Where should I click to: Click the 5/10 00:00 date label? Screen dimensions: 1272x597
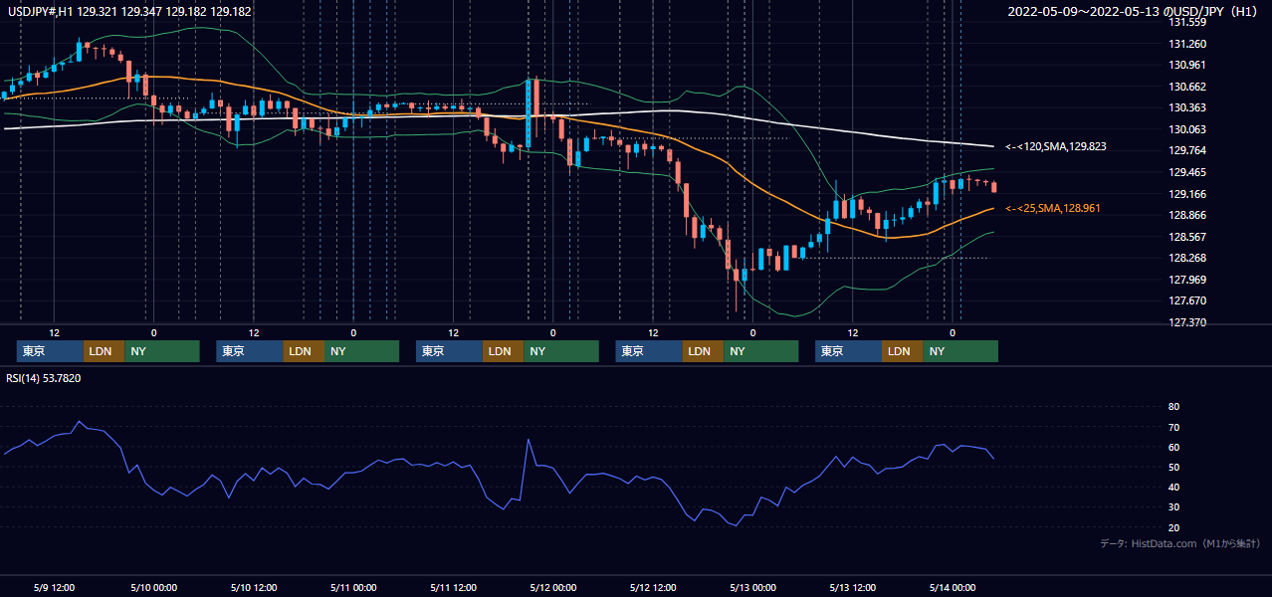(x=153, y=587)
